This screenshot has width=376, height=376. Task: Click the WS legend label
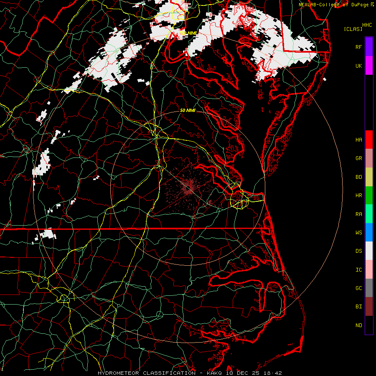pyautogui.click(x=358, y=233)
